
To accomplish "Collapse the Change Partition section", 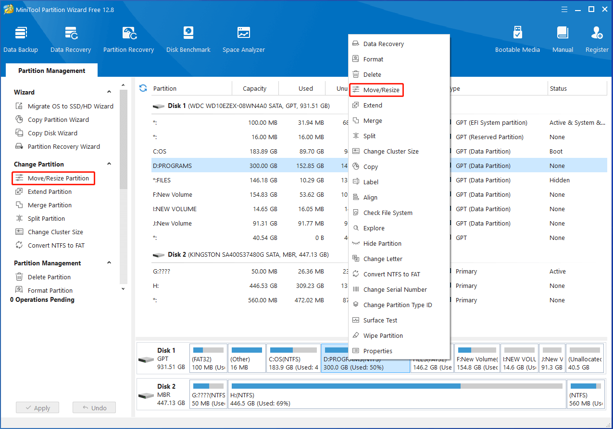I will 109,164.
